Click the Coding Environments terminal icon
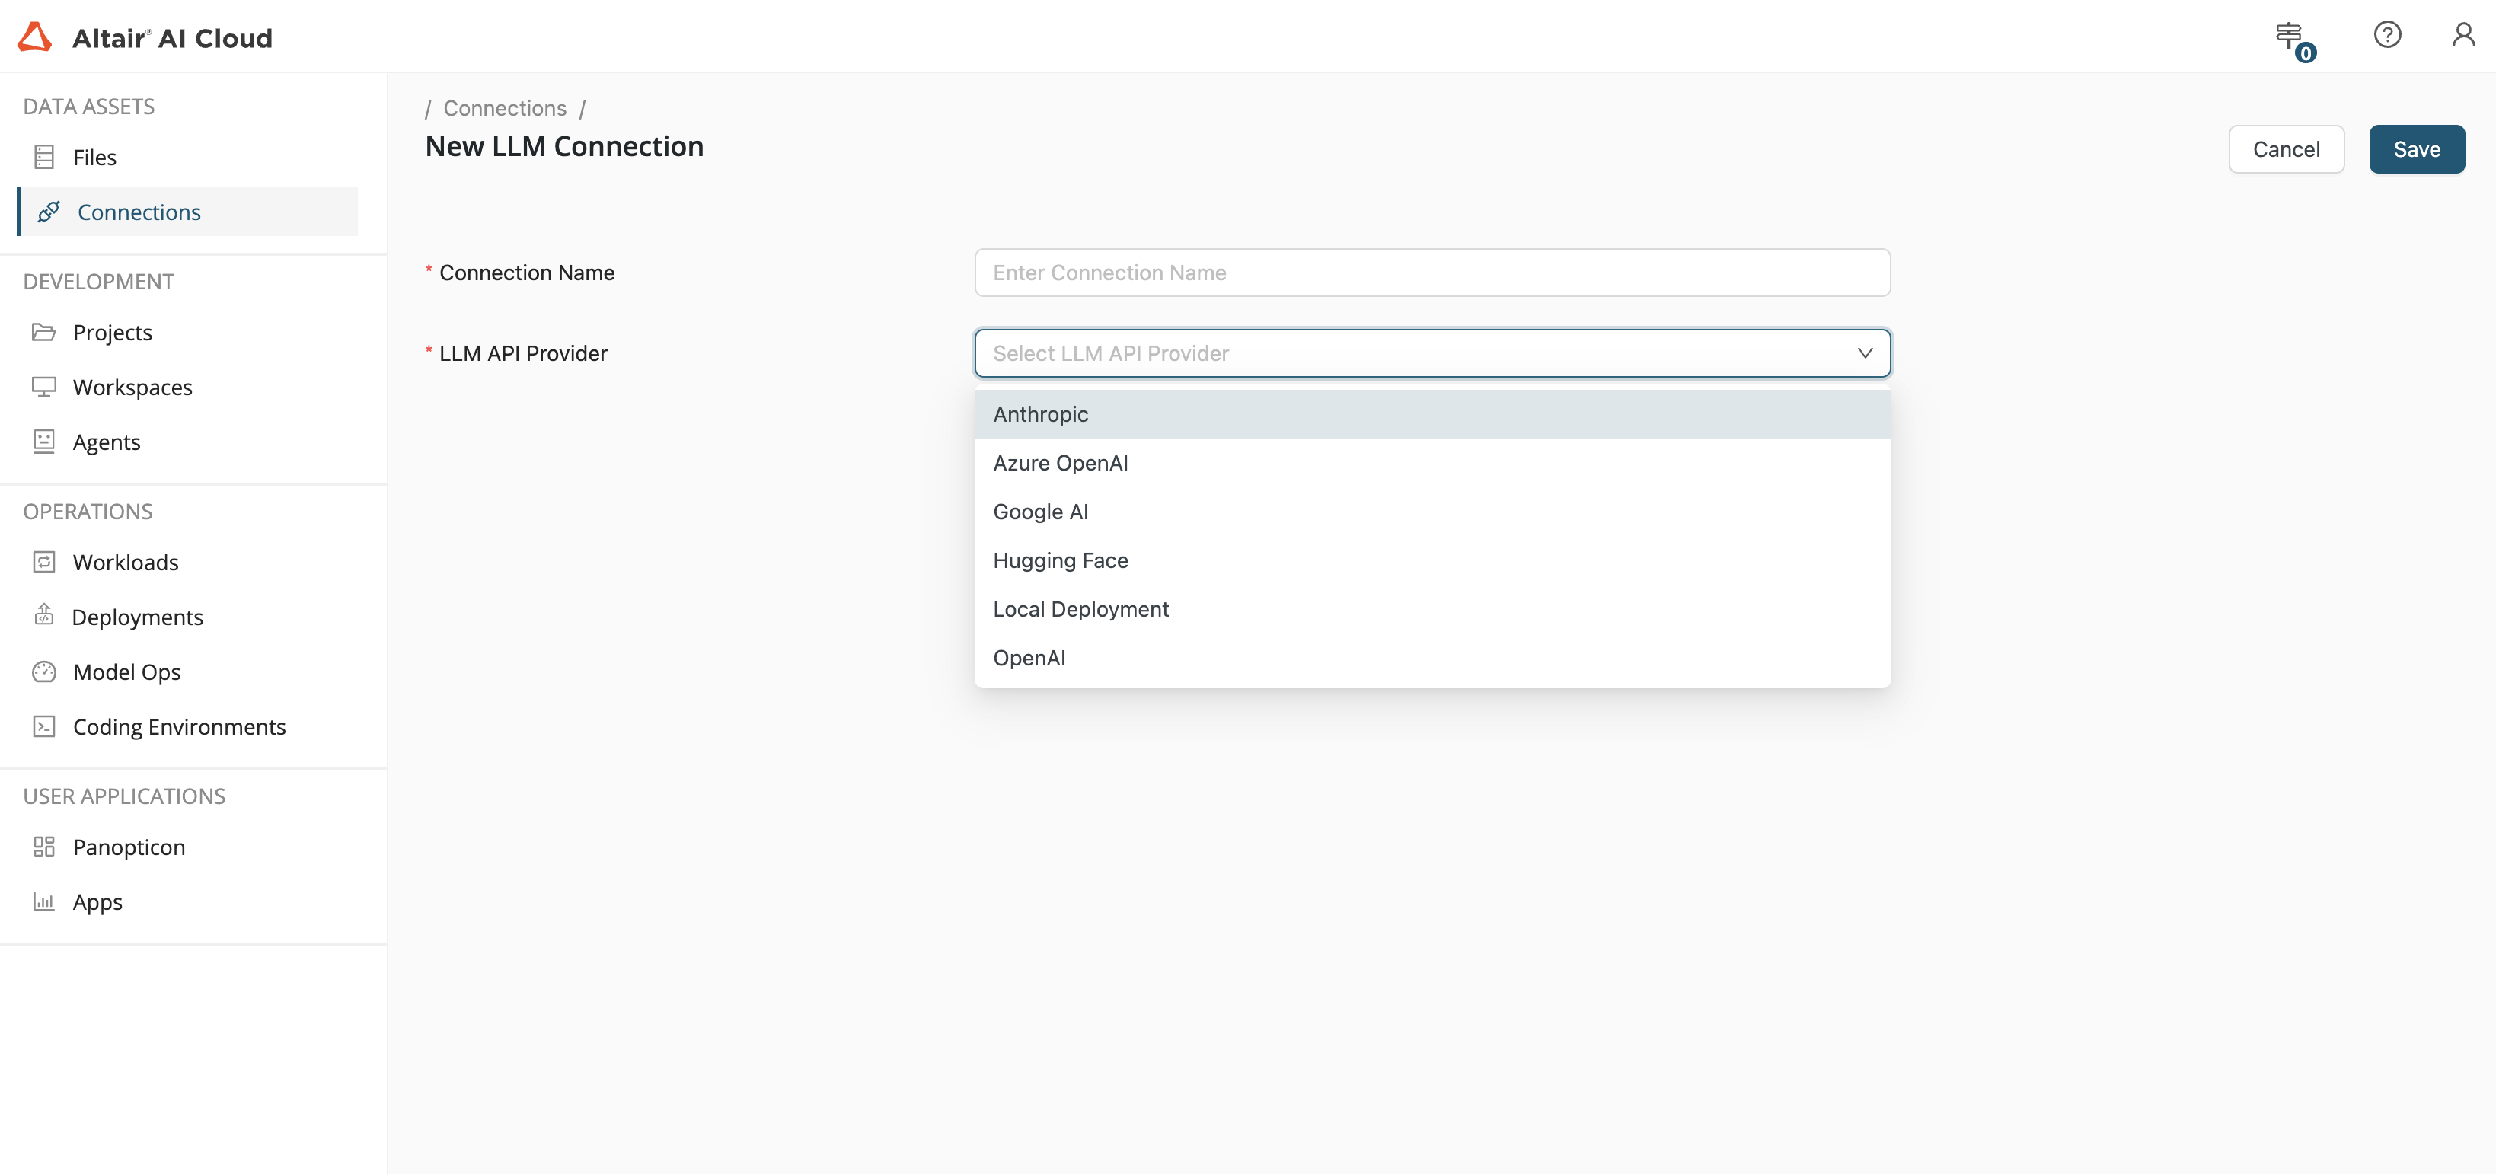Screen dimensions: 2496x1174 tap(45, 726)
